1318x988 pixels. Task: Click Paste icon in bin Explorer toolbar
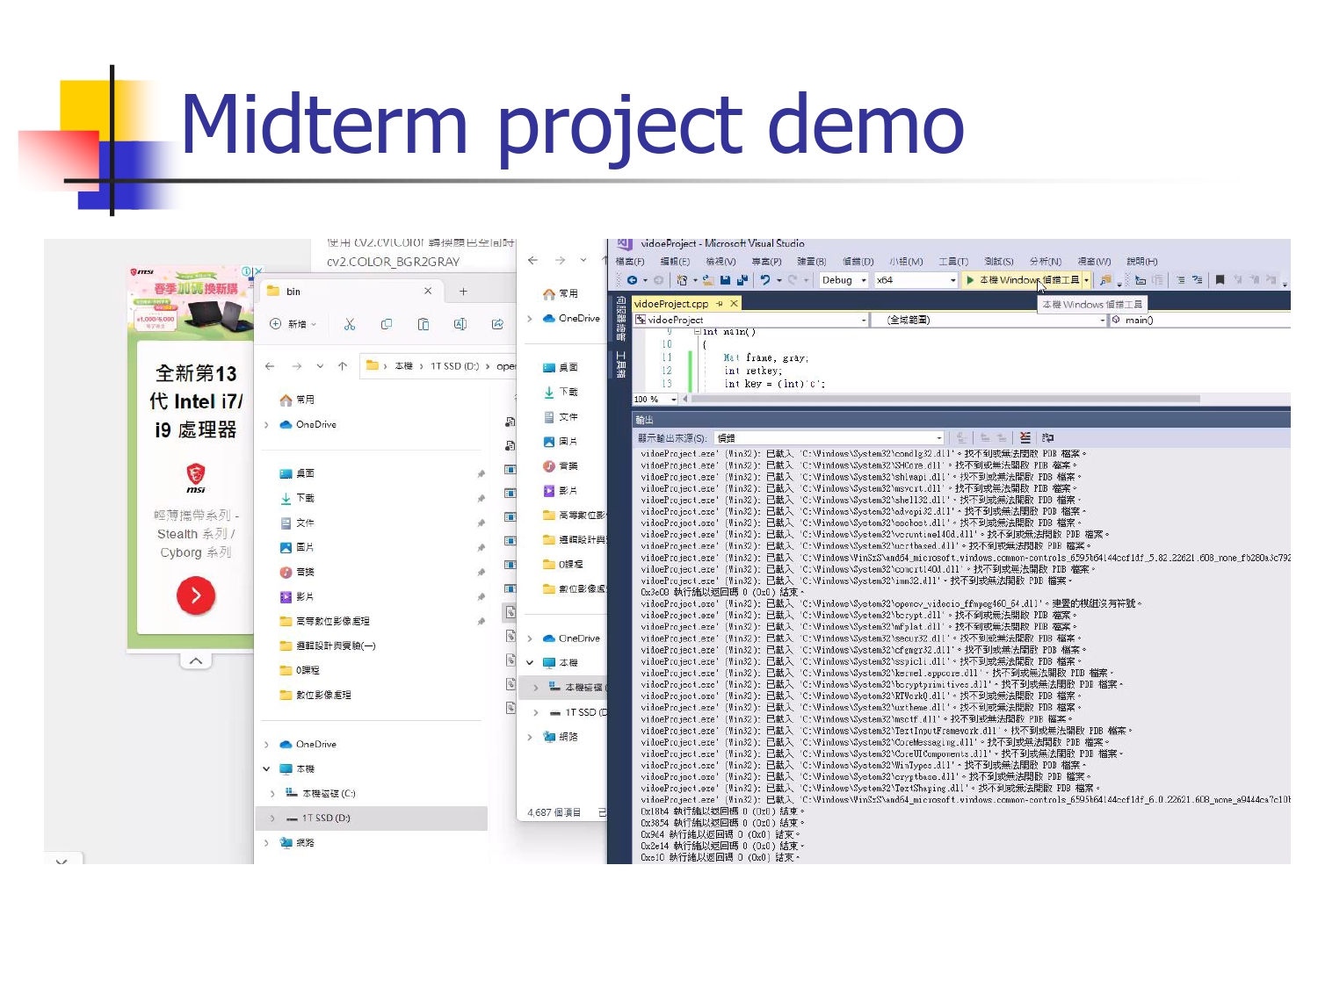pyautogui.click(x=424, y=324)
